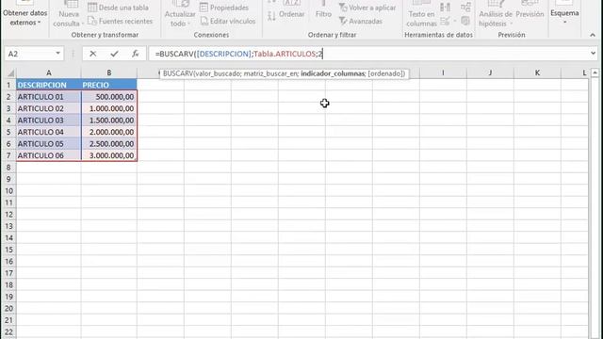Click the matriz_buscar_en argument in tooltip
The image size is (603, 339).
click(270, 73)
